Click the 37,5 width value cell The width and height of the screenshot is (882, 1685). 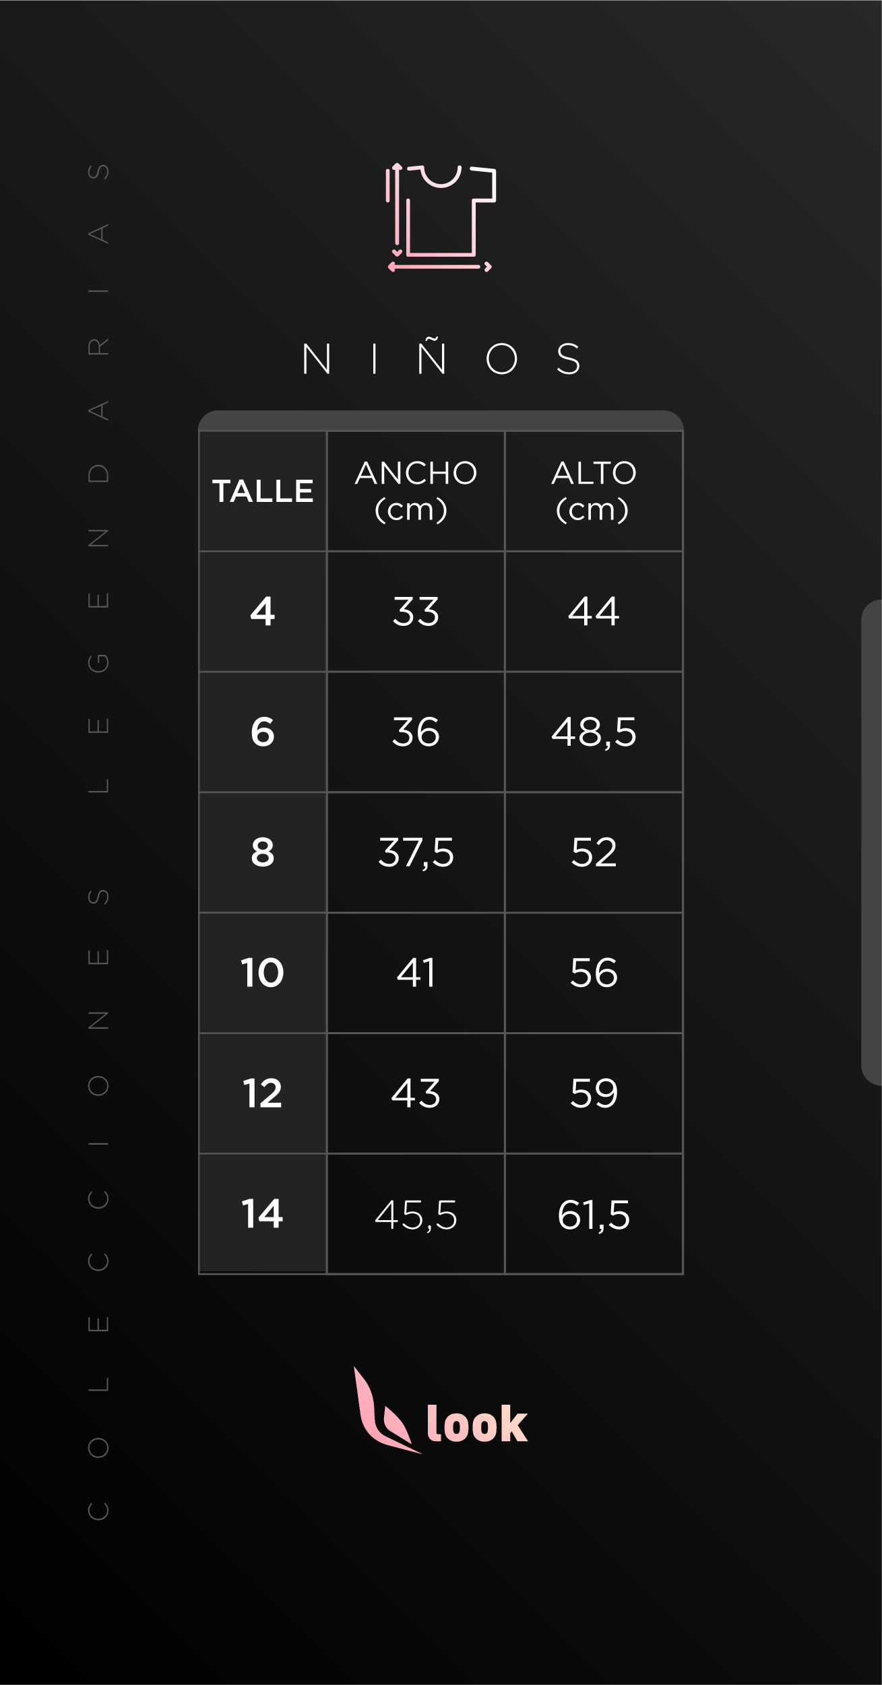coord(416,852)
